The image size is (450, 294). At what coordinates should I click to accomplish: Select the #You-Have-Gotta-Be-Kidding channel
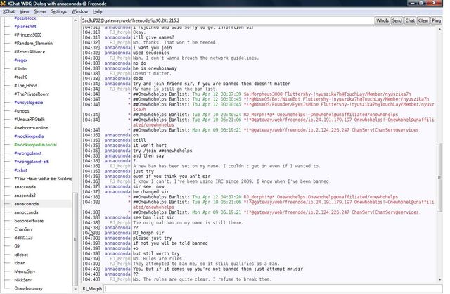(43, 178)
